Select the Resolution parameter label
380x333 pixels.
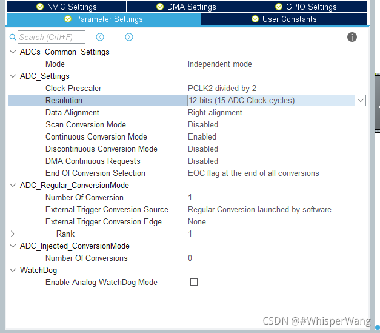tap(64, 100)
